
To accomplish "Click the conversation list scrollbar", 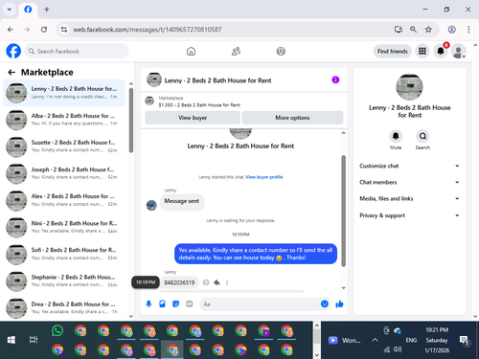I will (131, 121).
